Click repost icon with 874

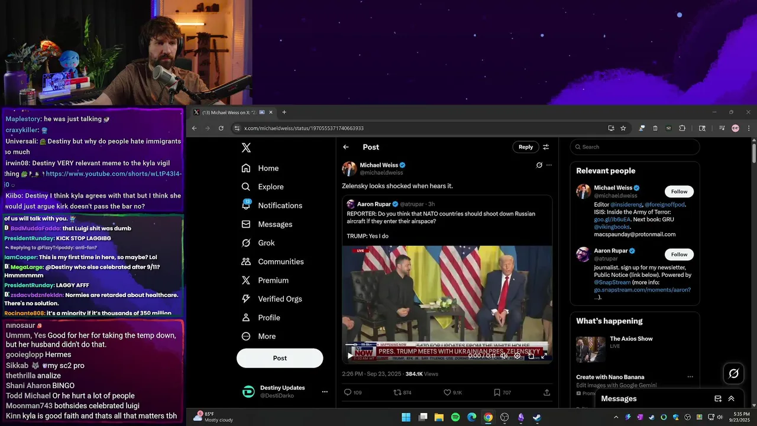tap(403, 392)
